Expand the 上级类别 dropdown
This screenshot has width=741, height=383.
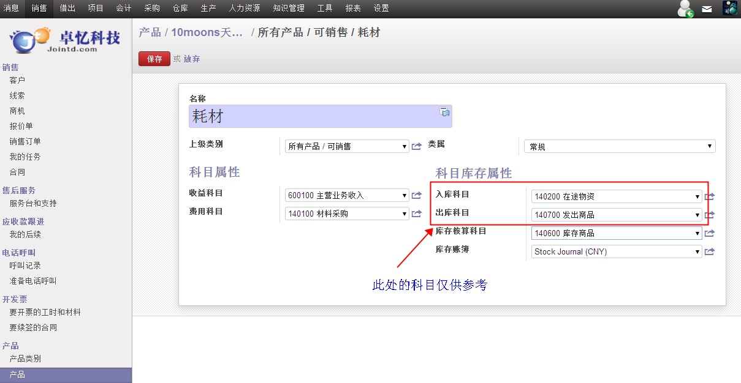pyautogui.click(x=347, y=146)
